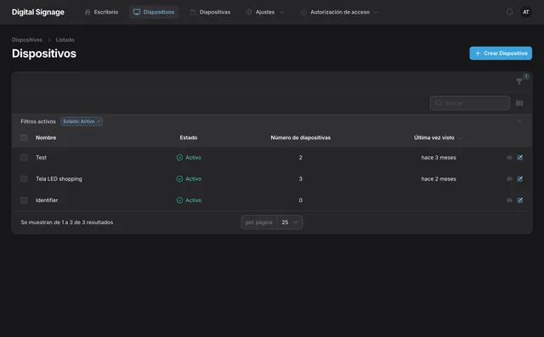View the Identifier device via eye icon
544x337 pixels.
point(509,200)
